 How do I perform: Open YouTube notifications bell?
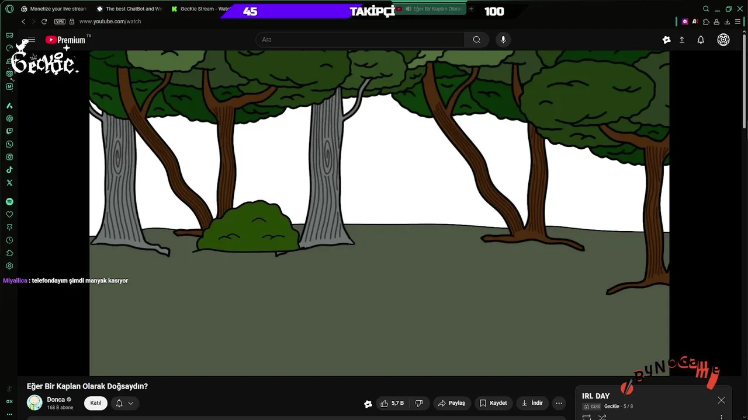tap(701, 40)
